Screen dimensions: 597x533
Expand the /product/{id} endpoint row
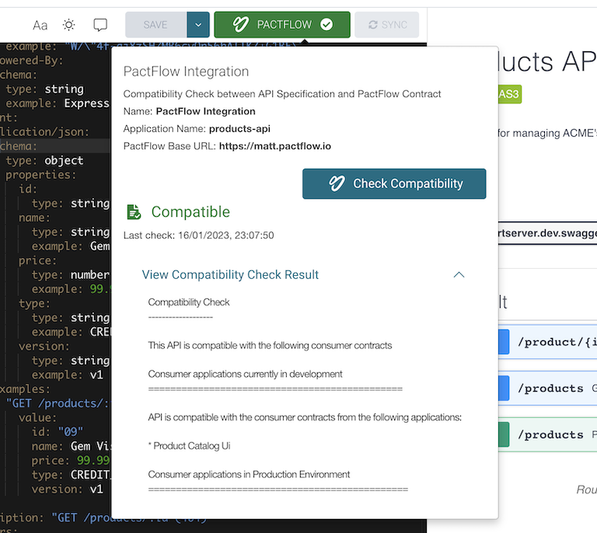pyautogui.click(x=557, y=342)
